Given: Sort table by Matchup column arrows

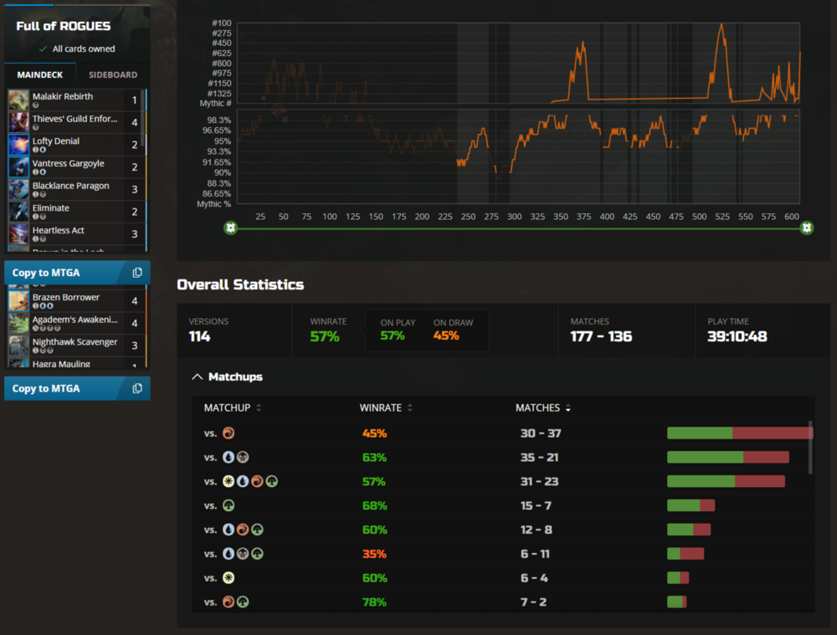Looking at the screenshot, I should pyautogui.click(x=259, y=408).
